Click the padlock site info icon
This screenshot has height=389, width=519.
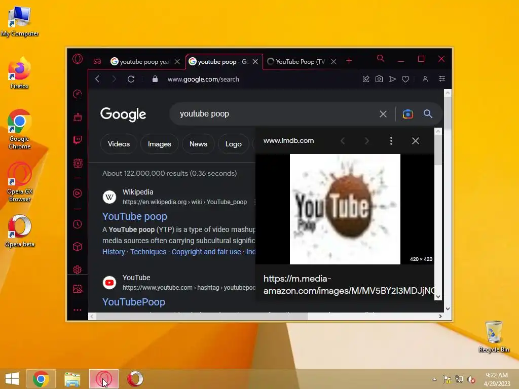coord(155,79)
